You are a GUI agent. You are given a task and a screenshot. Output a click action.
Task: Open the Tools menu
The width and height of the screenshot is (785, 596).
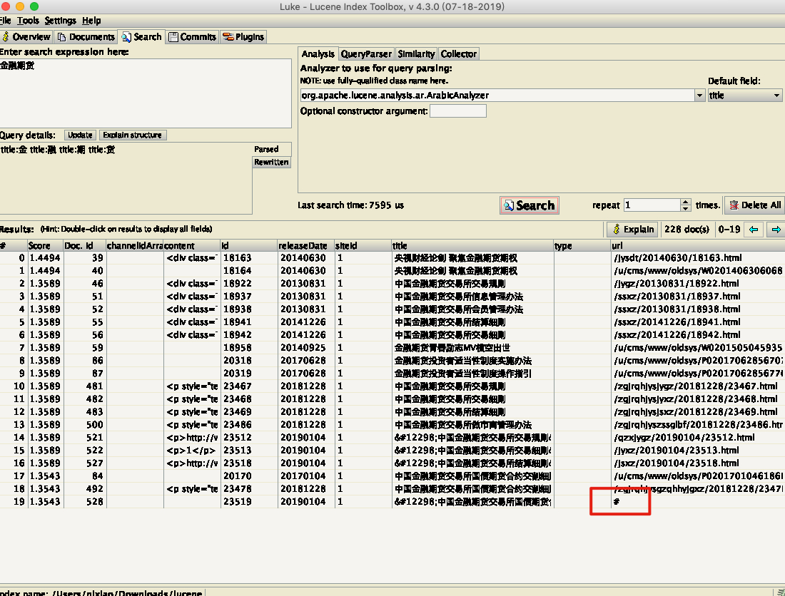[x=29, y=21]
